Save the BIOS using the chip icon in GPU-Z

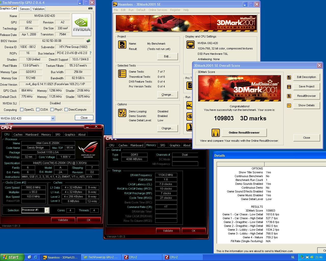click(88, 41)
